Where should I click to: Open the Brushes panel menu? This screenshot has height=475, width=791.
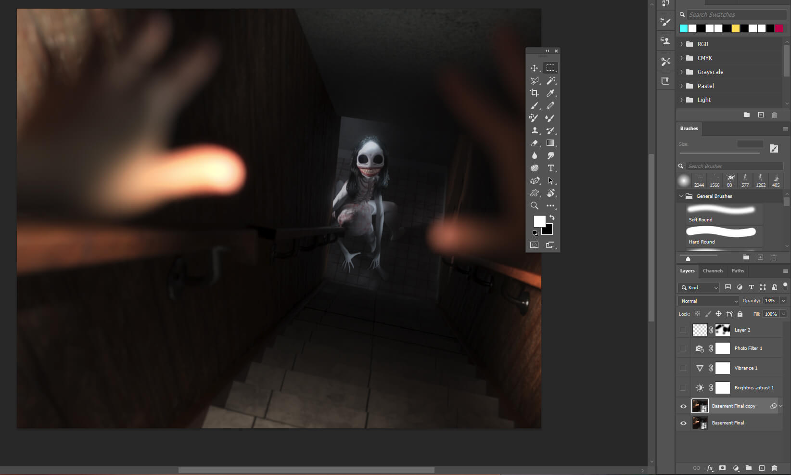(x=786, y=128)
